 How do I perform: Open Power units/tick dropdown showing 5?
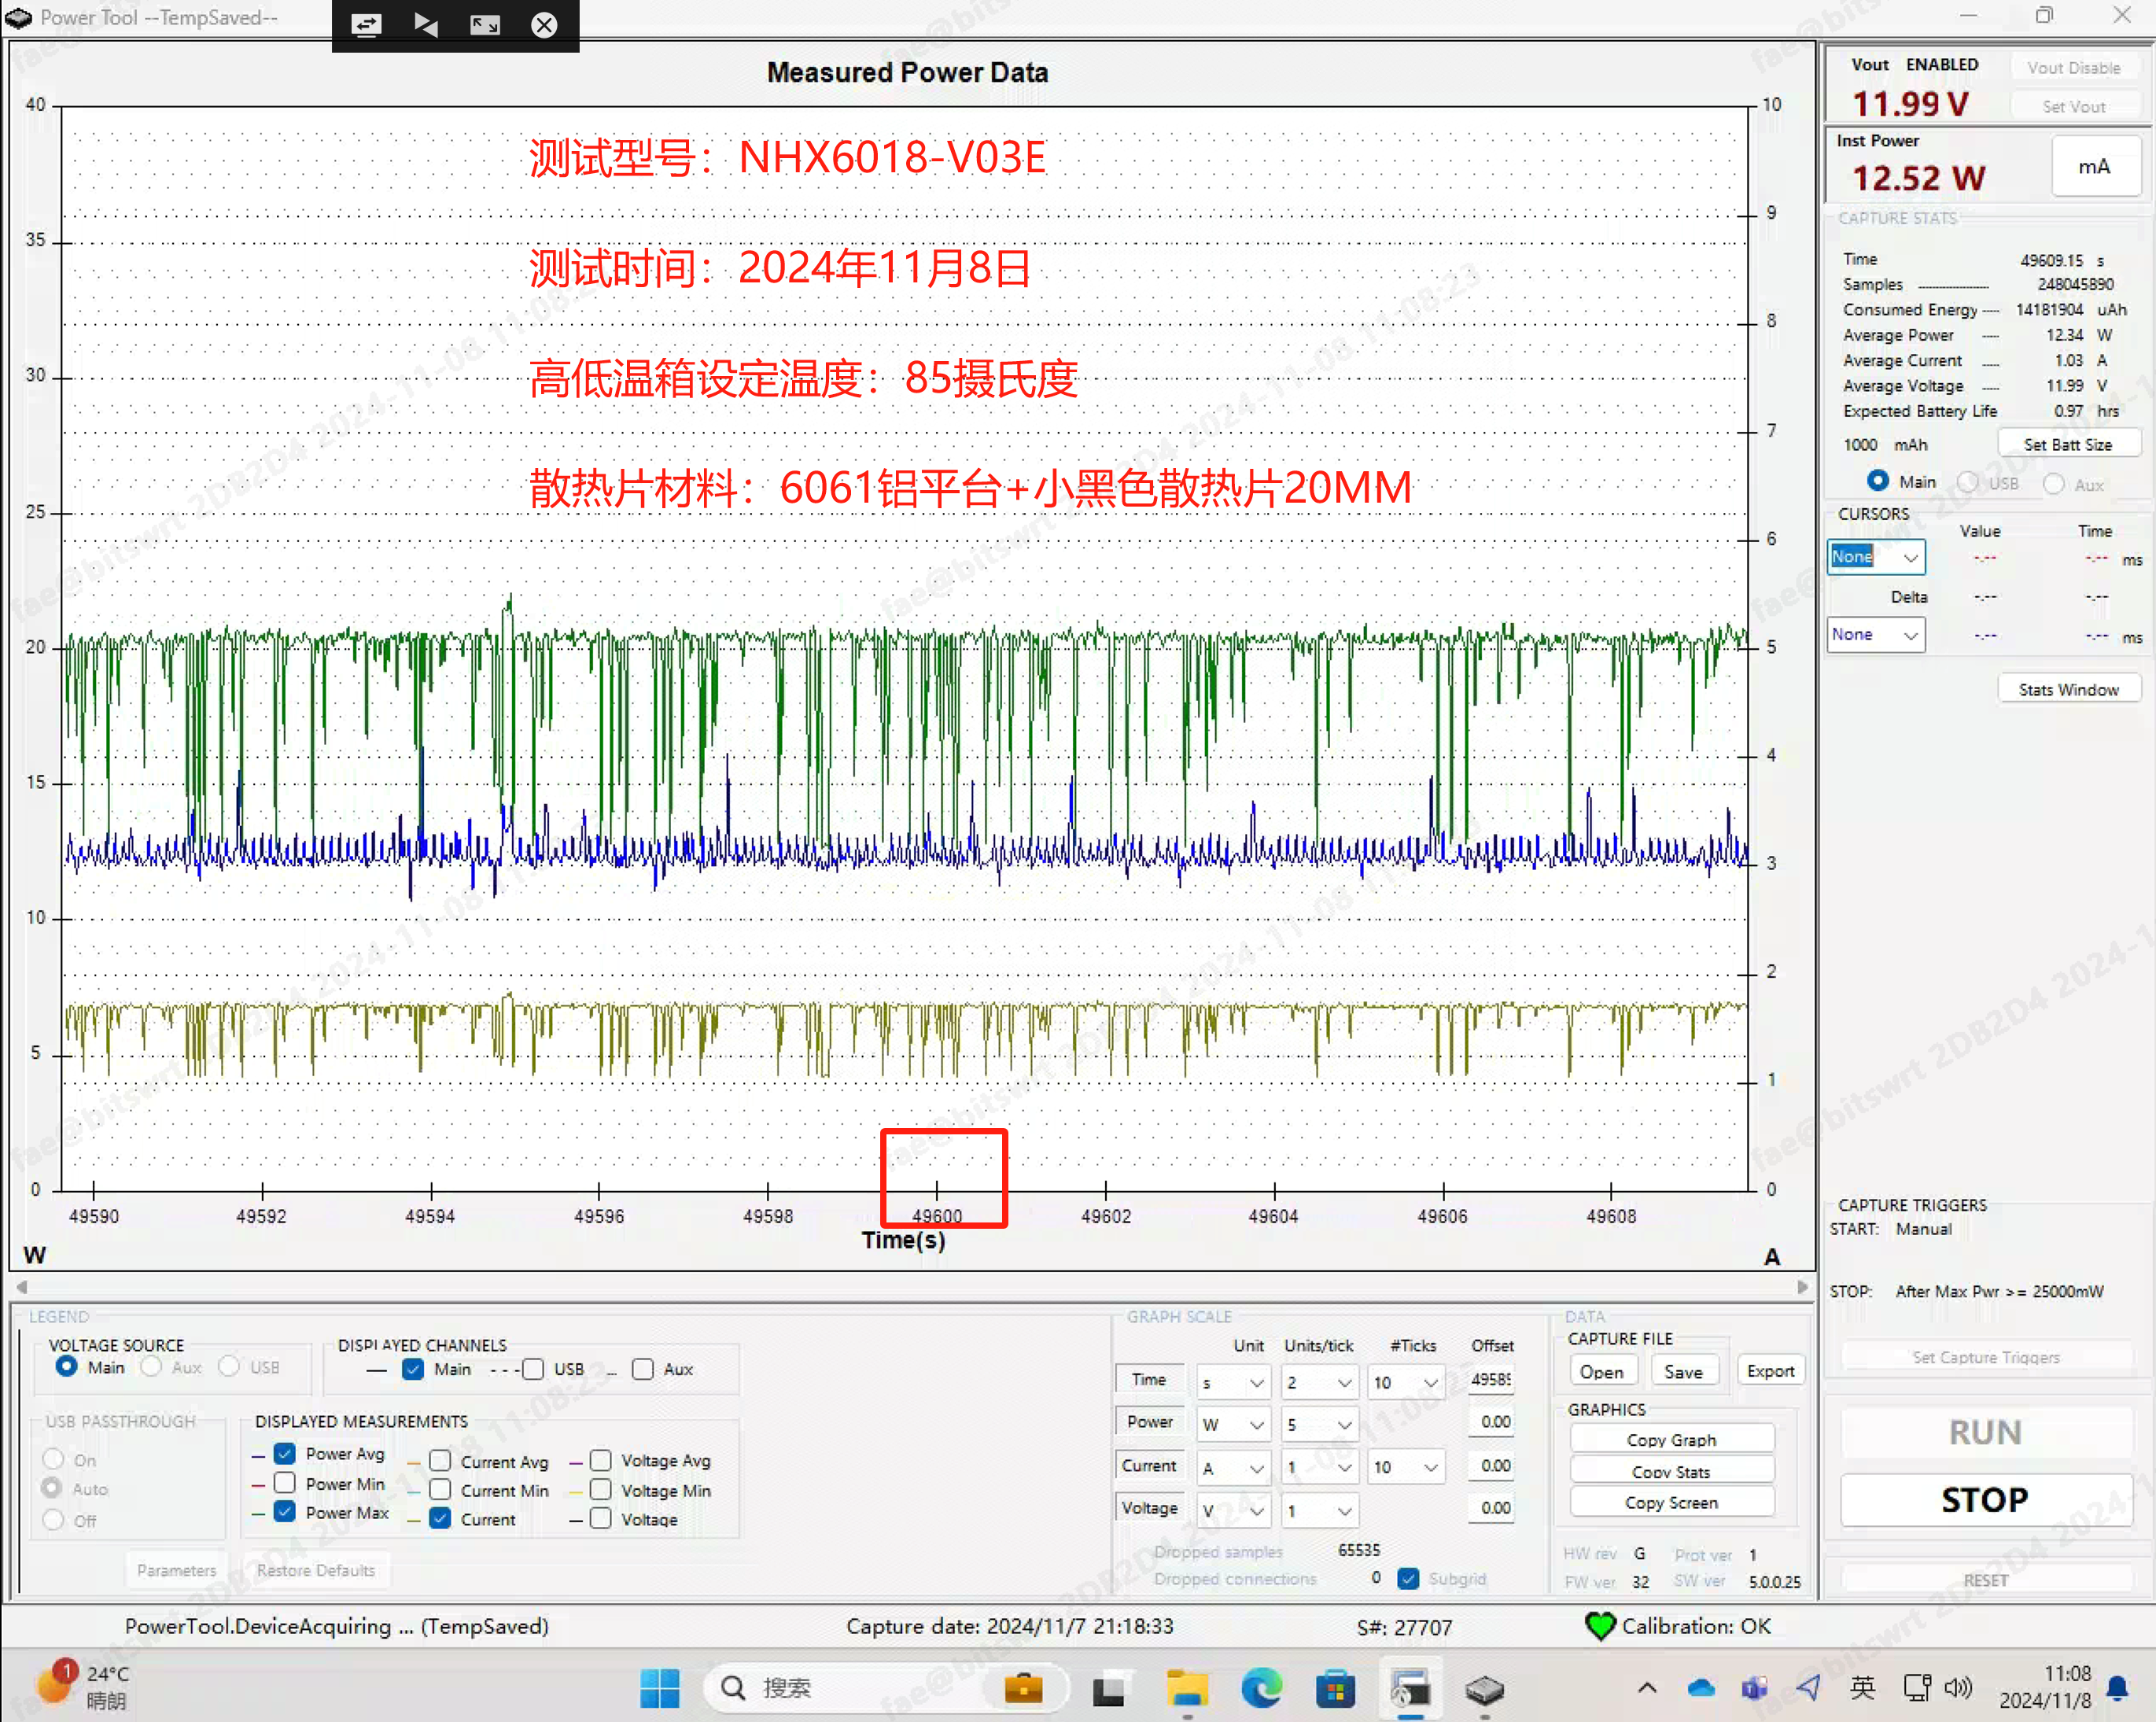[x=1319, y=1424]
